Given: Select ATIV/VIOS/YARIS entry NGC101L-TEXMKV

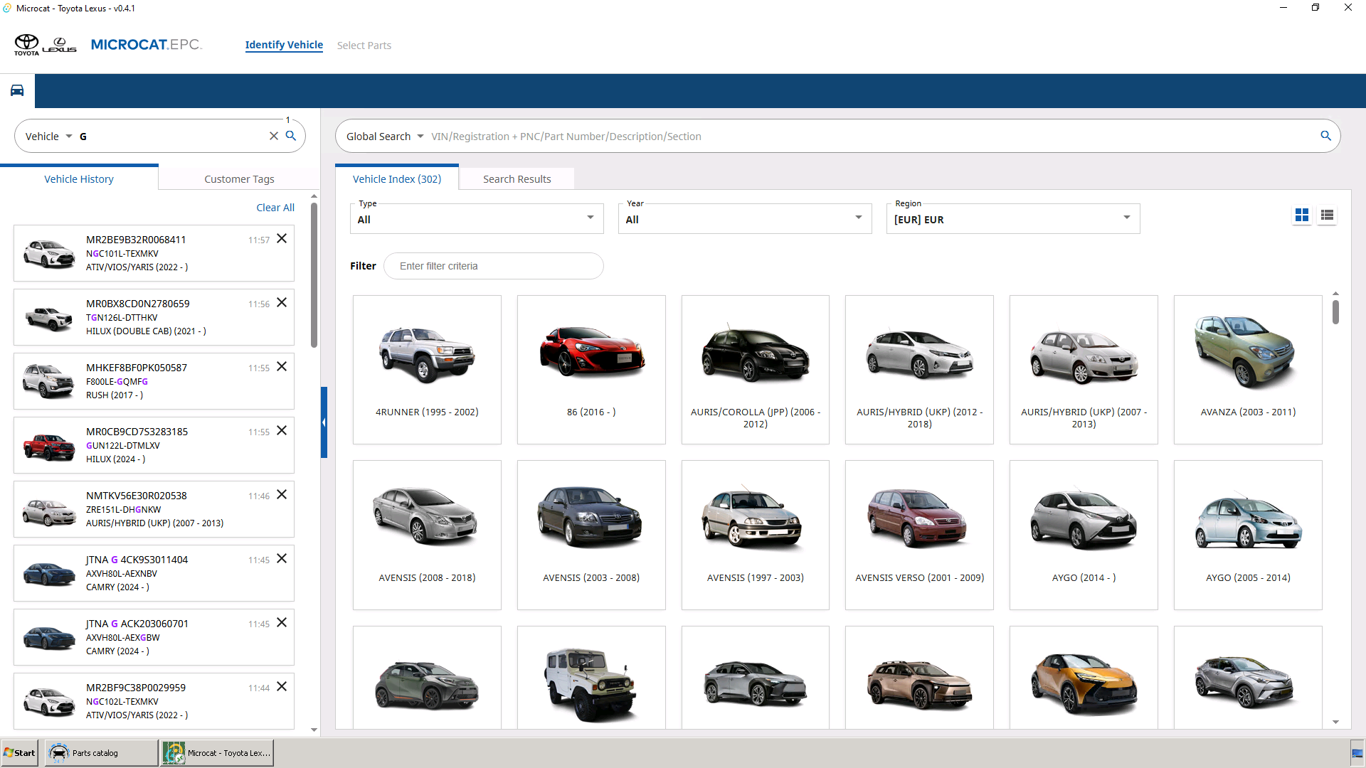Looking at the screenshot, I should click(x=154, y=253).
